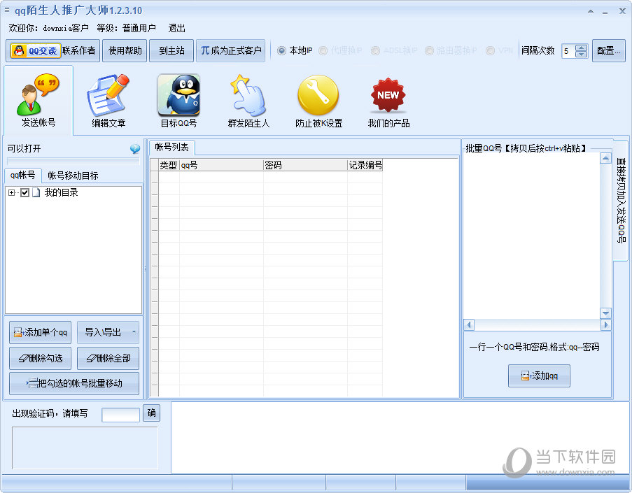632x493 pixels.
Task: Click the captcha input field
Action: 121,415
